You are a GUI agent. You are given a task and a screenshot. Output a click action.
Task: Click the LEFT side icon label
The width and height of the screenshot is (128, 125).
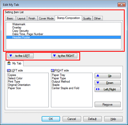click(x=15, y=70)
